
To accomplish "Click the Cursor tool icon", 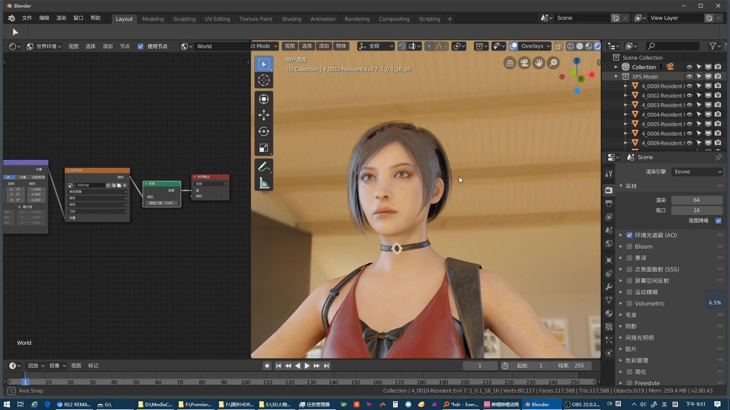I will [264, 80].
